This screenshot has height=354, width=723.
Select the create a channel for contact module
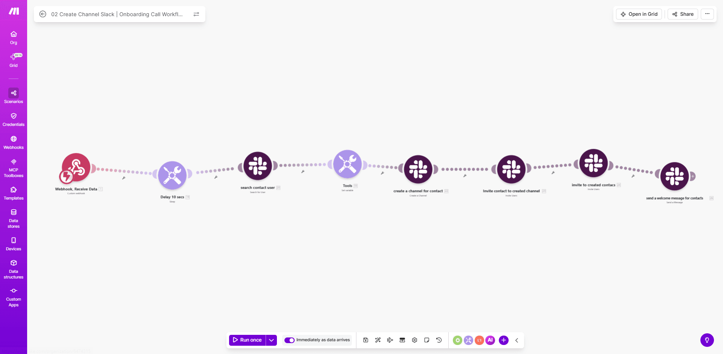click(418, 169)
